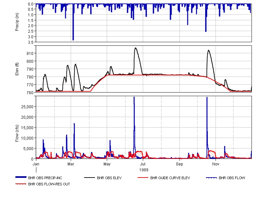The image size is (262, 205).
Task: Click the red GUIDE CURVE legend line swatch
Action: pos(143,178)
